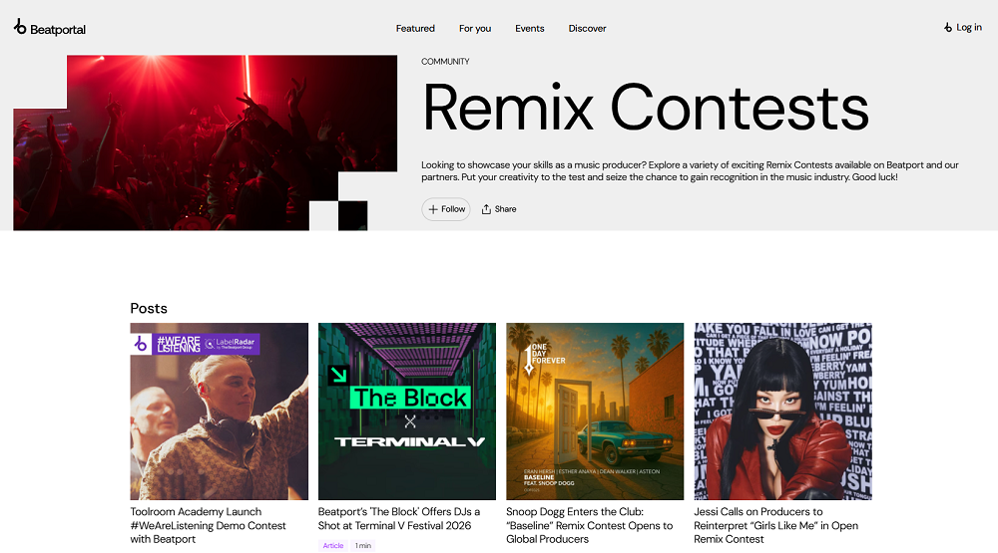Click the red crowd hero image
The image size is (998, 553).
[205, 142]
